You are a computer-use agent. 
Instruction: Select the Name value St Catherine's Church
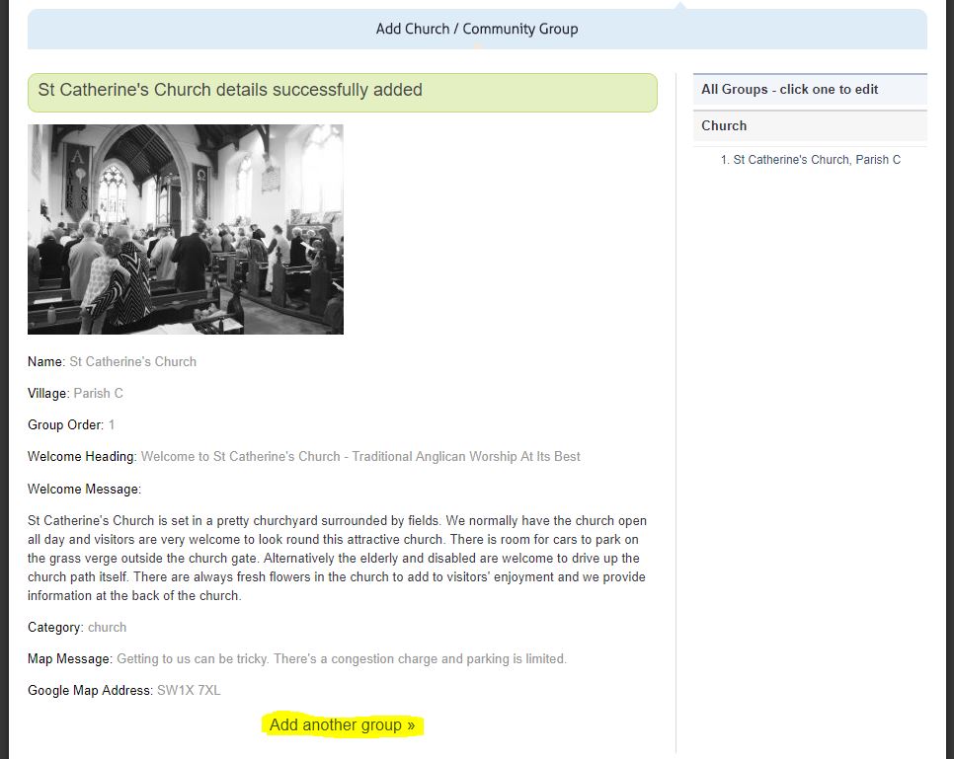point(132,361)
